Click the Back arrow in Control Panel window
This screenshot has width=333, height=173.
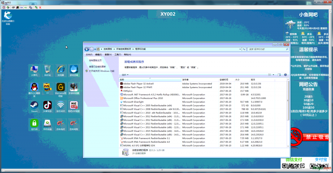pyautogui.click(x=87, y=49)
